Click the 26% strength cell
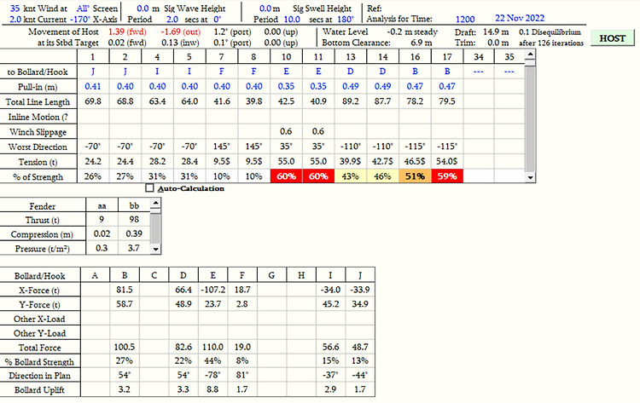640x403 pixels. 93,176
